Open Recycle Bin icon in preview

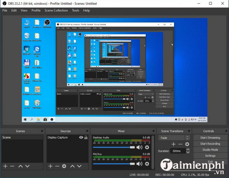[x=27, y=37]
